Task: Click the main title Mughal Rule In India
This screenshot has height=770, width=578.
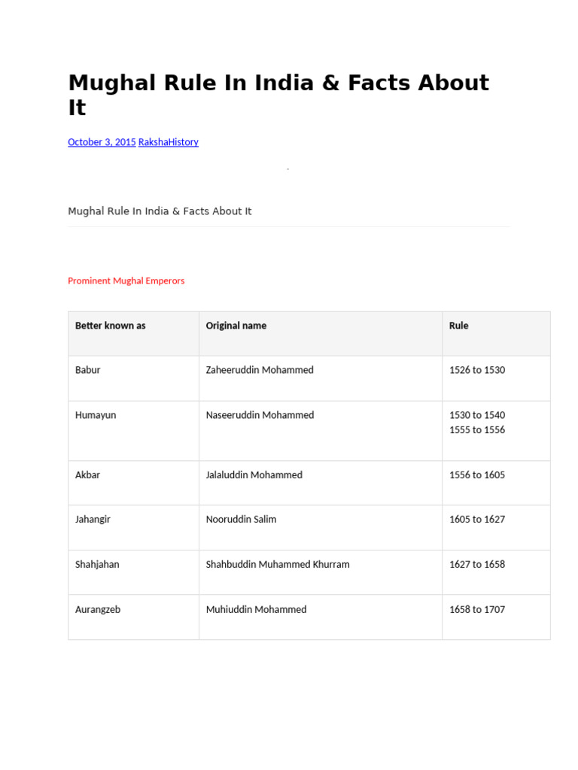Action: 278,95
